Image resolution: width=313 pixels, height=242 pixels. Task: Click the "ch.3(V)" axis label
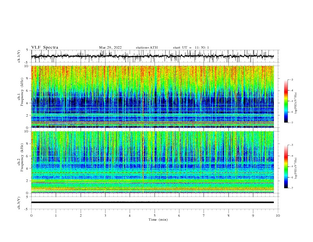tap(19, 203)
